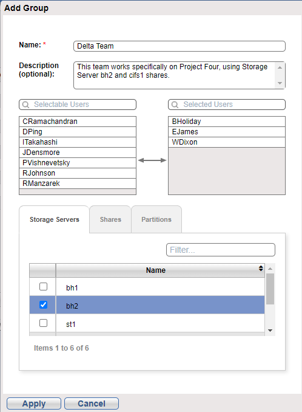Focus the Filter input field

pos(221,250)
